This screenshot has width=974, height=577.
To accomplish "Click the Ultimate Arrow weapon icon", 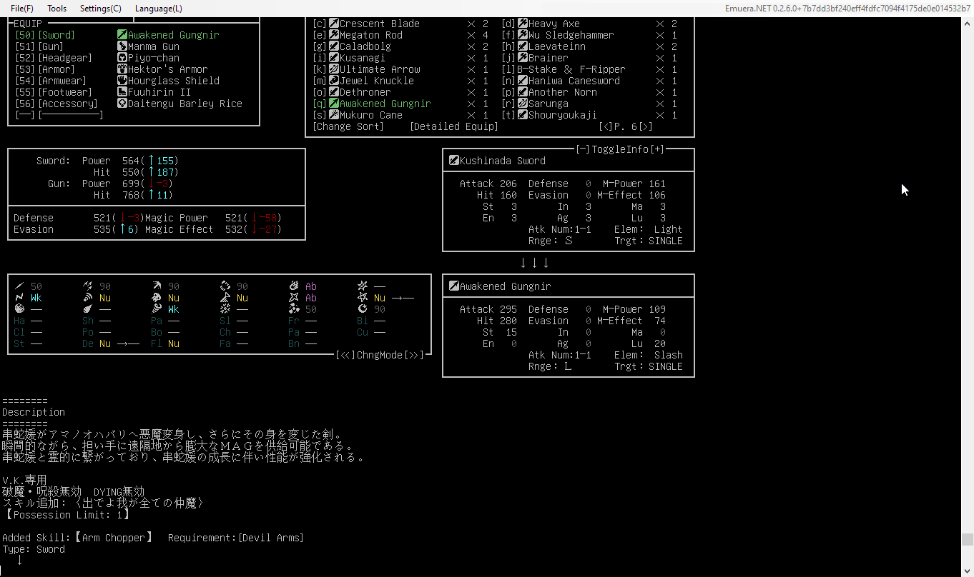I will coord(334,69).
